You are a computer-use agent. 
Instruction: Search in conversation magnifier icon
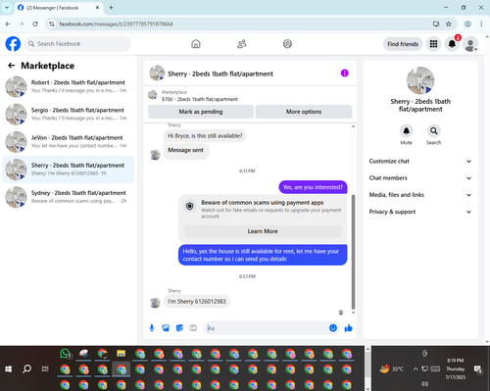(433, 131)
